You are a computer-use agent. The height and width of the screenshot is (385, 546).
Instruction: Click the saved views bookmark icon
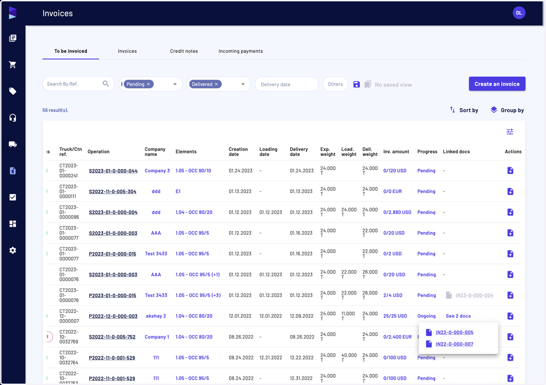pos(368,84)
